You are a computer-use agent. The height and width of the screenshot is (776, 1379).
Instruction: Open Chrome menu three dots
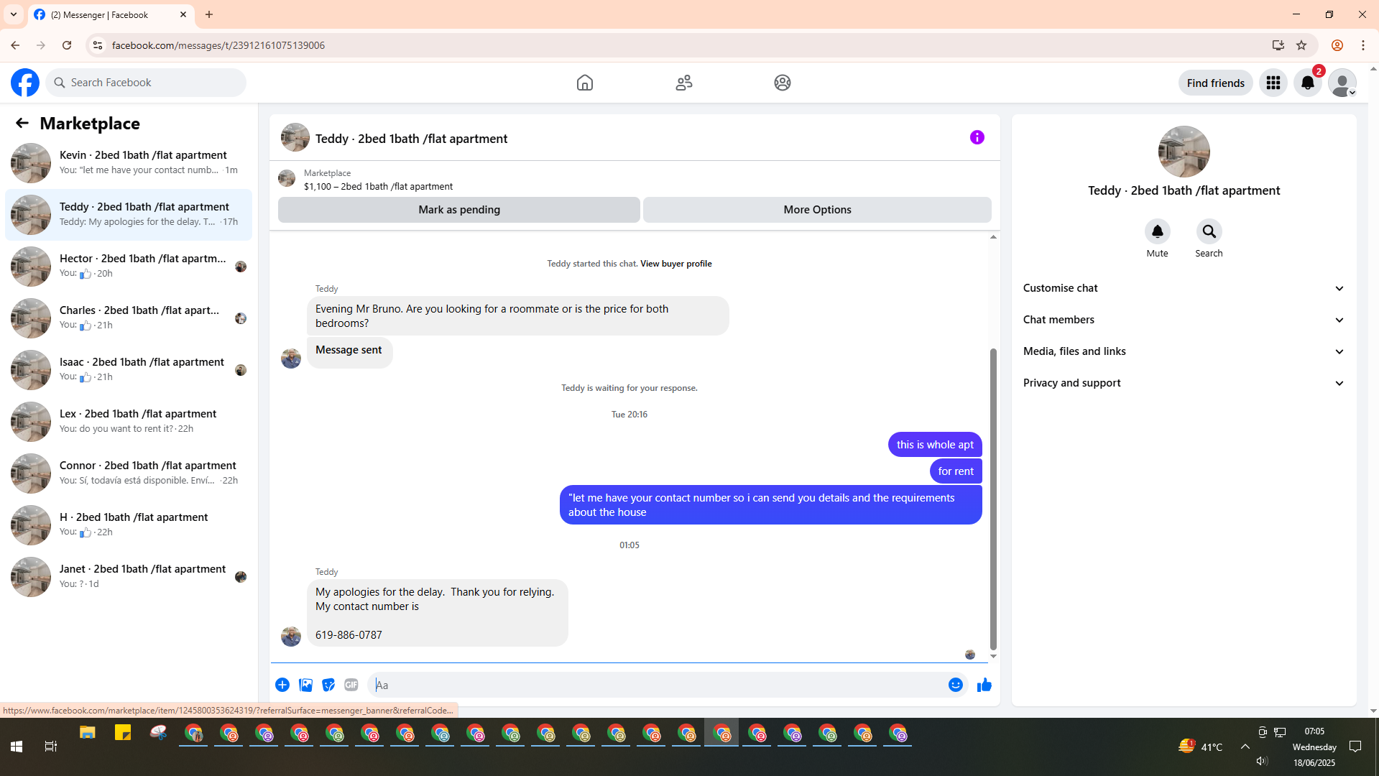tap(1363, 45)
